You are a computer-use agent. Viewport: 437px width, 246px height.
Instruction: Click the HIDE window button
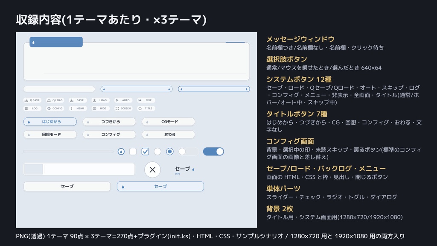101,108
